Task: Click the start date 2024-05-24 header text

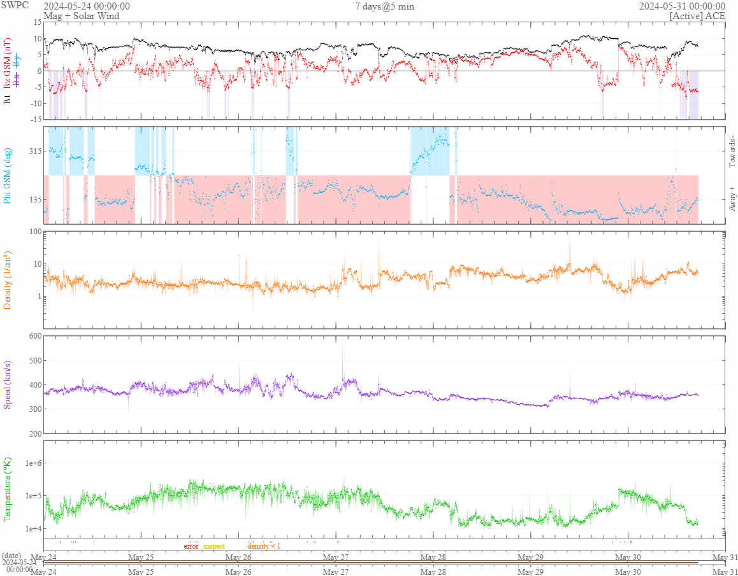Action: (x=87, y=6)
